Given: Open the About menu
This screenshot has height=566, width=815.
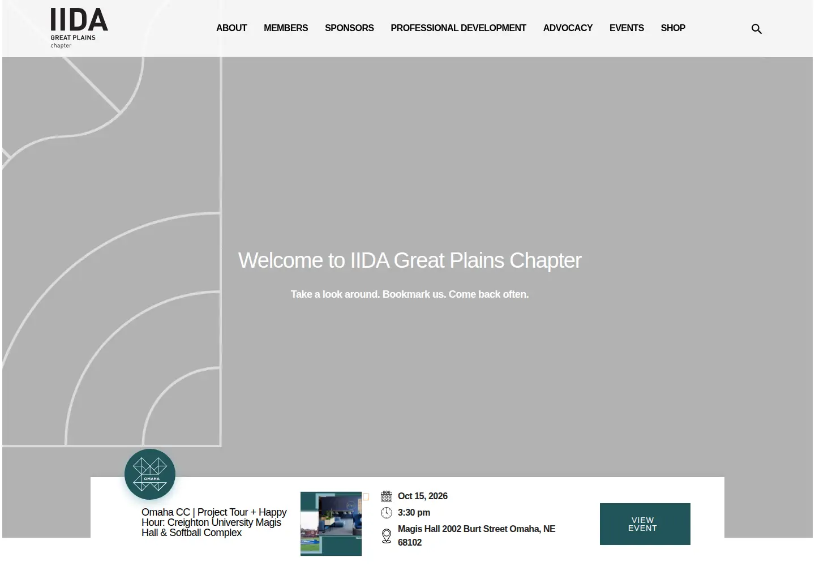Looking at the screenshot, I should (231, 28).
